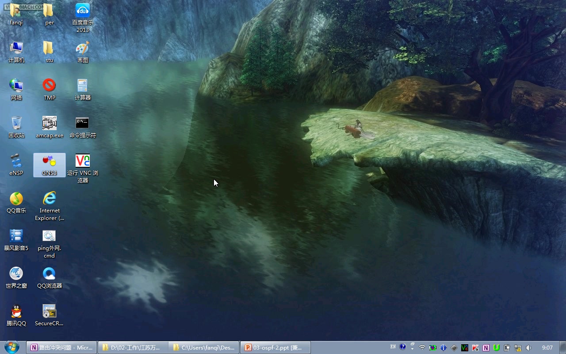Launch 画图 (Paint) shortcut

pos(83,52)
